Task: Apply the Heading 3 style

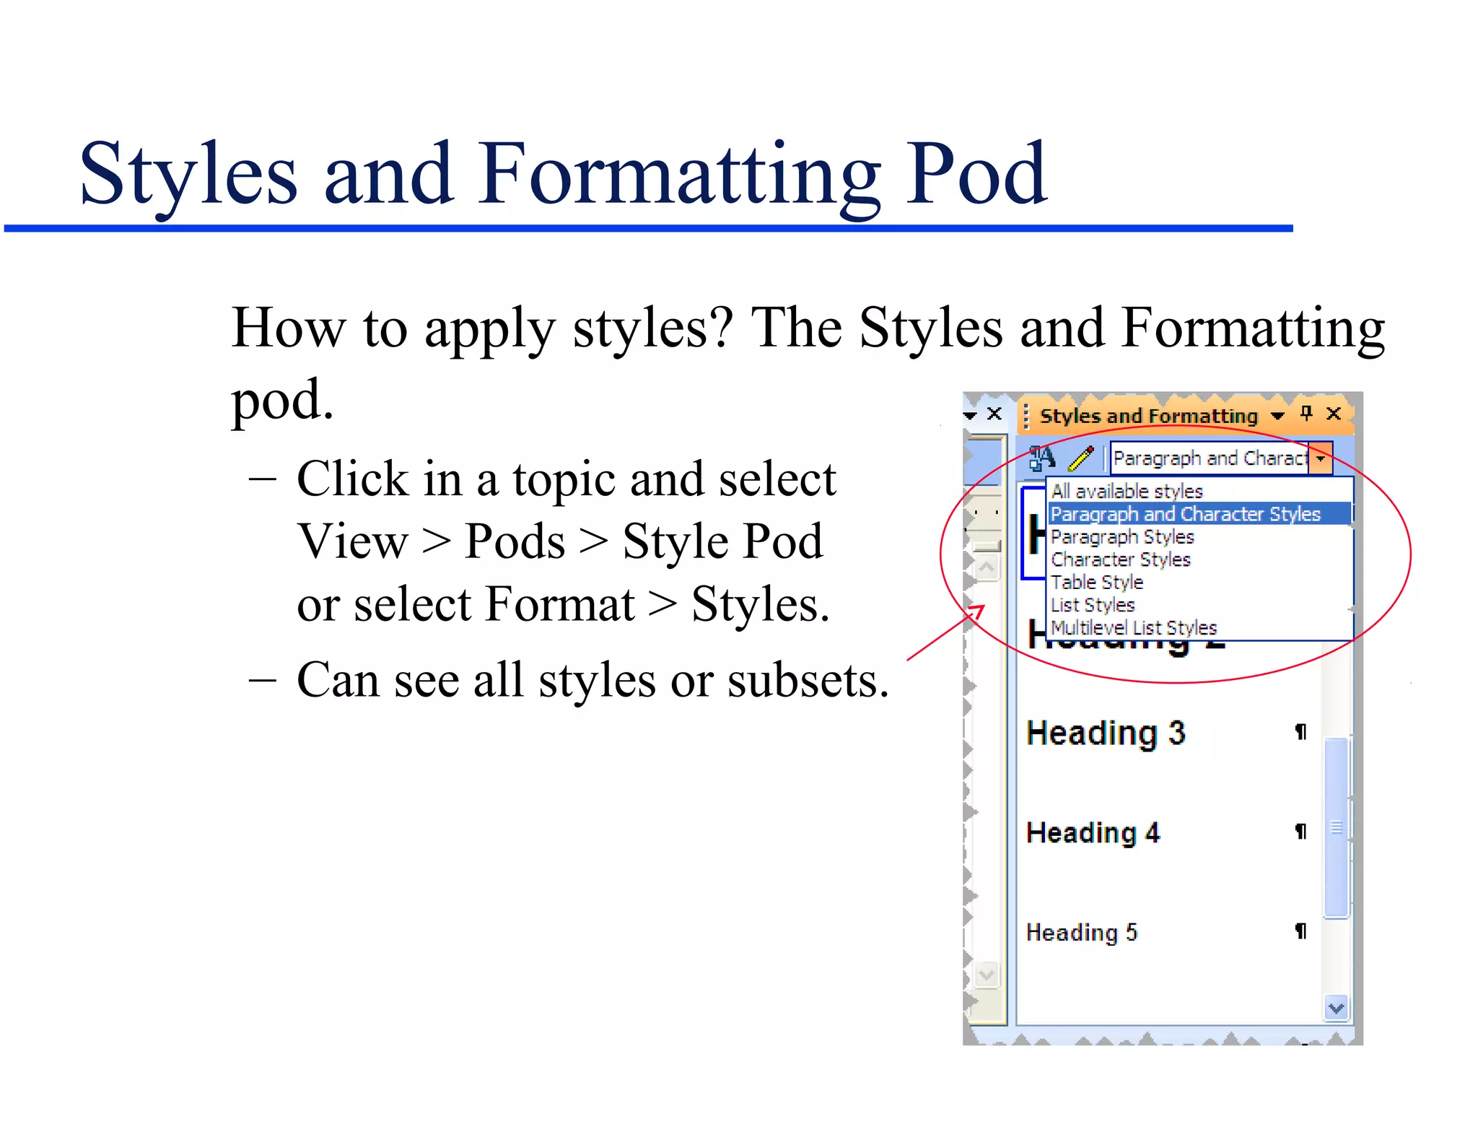Action: [x=1106, y=733]
